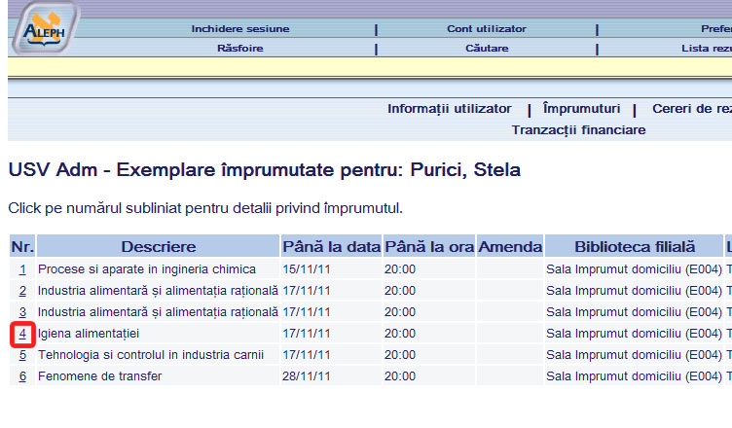This screenshot has width=732, height=428.
Task: Open the Închidere sesiune menu item
Action: click(x=239, y=29)
